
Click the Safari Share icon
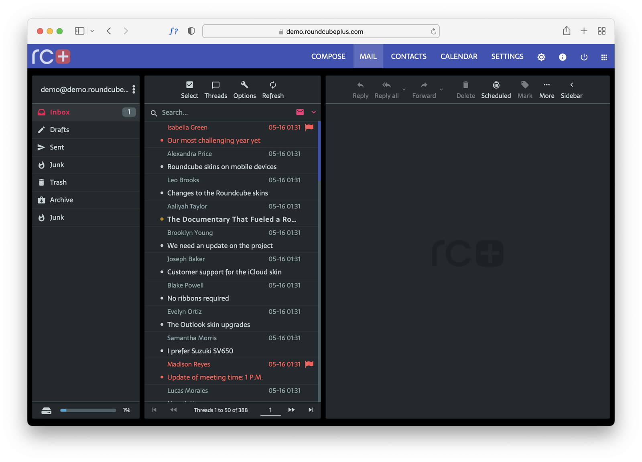[567, 31]
